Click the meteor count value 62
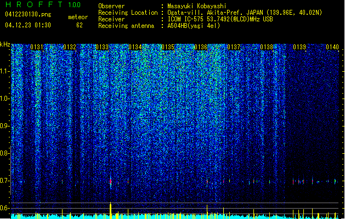 coord(80,25)
